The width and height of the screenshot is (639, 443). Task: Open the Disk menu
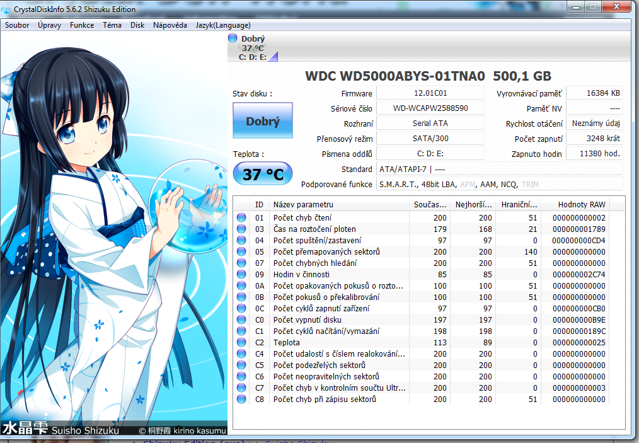pyautogui.click(x=137, y=25)
